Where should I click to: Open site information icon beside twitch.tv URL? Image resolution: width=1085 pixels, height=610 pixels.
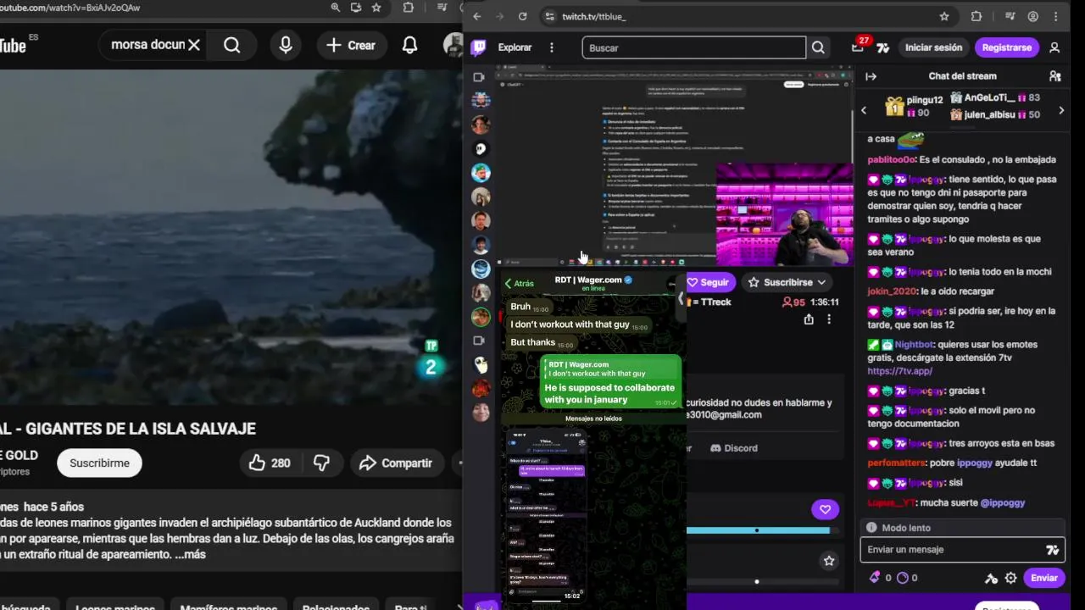click(549, 16)
